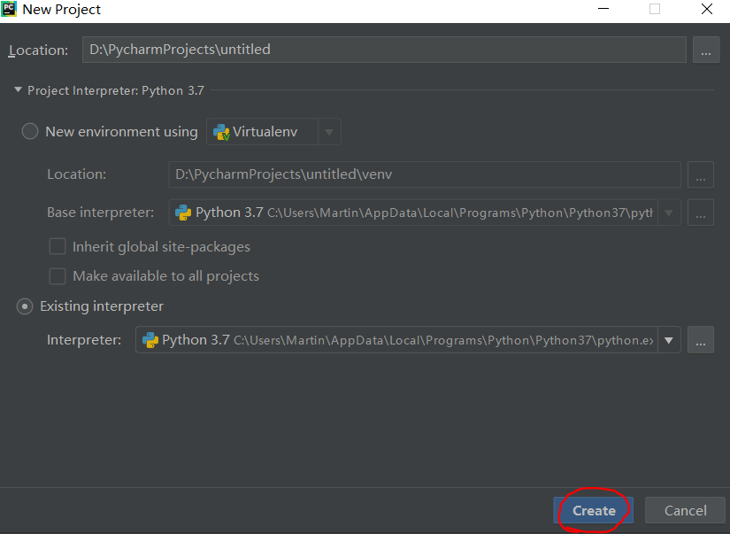Check Make available to all projects

(58, 276)
